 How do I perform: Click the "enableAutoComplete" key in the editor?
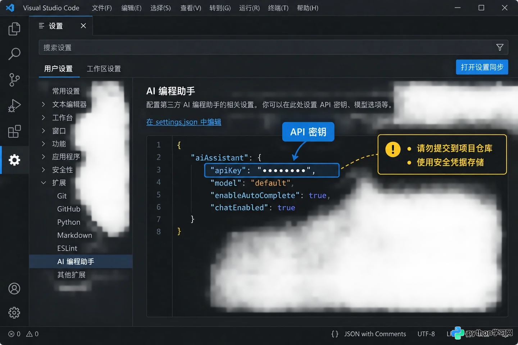click(255, 195)
